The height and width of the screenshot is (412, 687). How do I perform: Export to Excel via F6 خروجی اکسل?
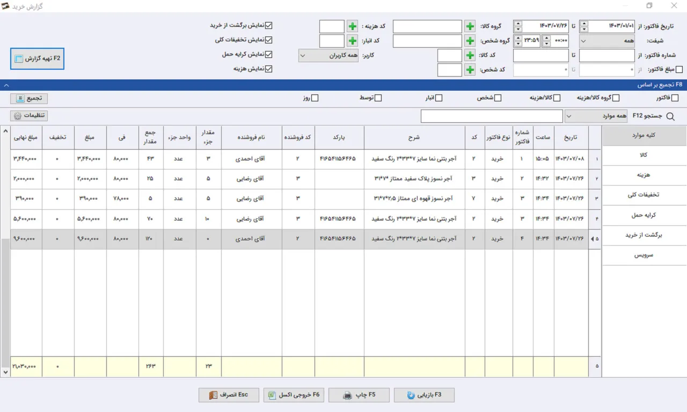click(x=293, y=395)
